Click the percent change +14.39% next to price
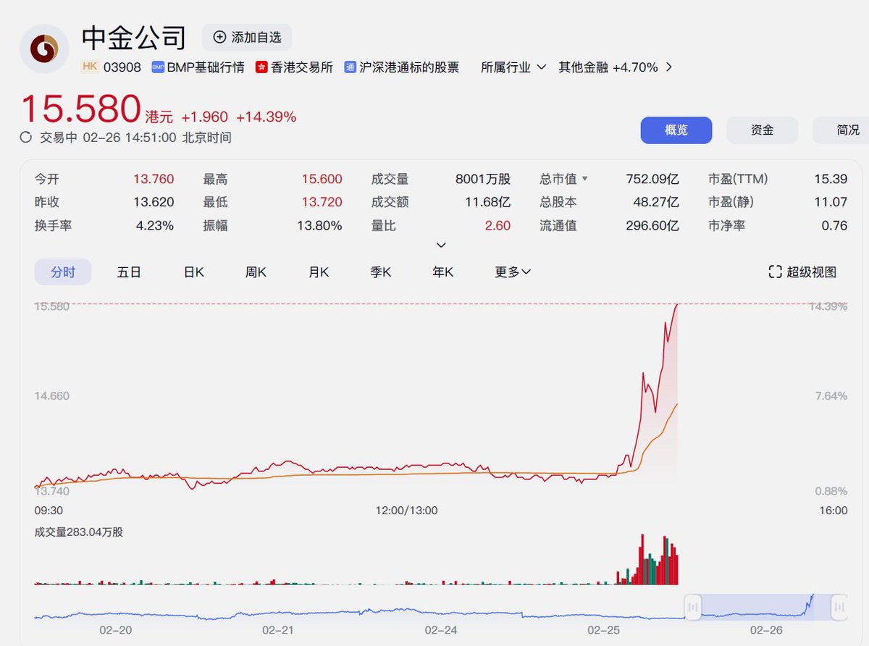 point(266,117)
